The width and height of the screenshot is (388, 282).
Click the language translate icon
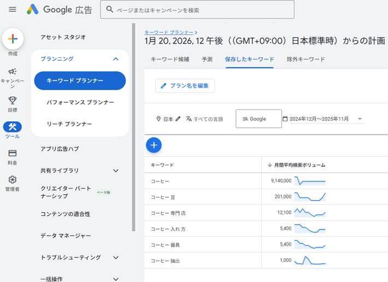click(189, 119)
